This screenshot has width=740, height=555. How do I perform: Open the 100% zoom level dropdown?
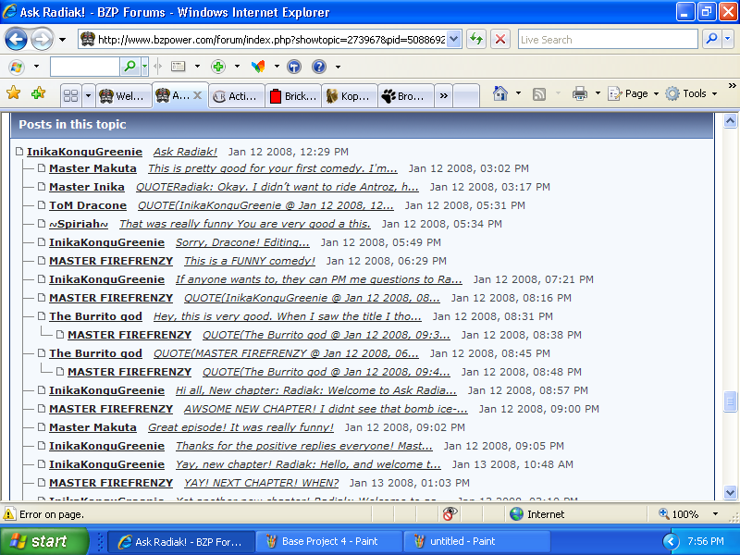coord(715,514)
